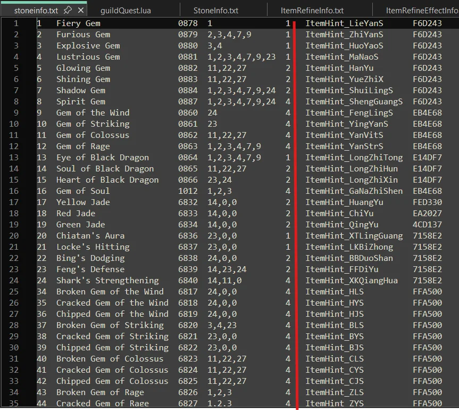This screenshot has height=410, width=459.
Task: Select the active stoneinfo.txt tab title
Action: (x=36, y=10)
